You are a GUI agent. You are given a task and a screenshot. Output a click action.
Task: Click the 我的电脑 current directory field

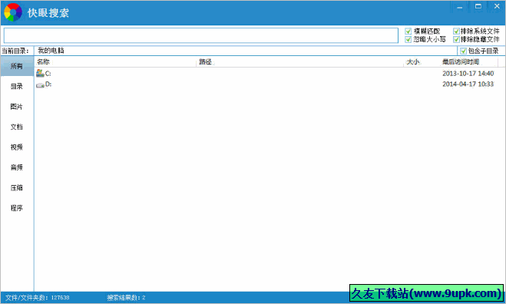pos(246,51)
